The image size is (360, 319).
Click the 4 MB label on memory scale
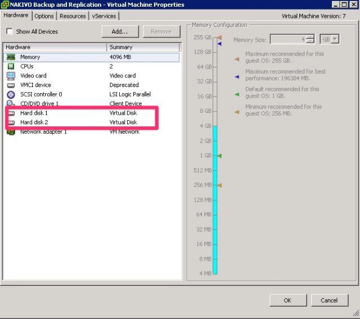pos(205,274)
